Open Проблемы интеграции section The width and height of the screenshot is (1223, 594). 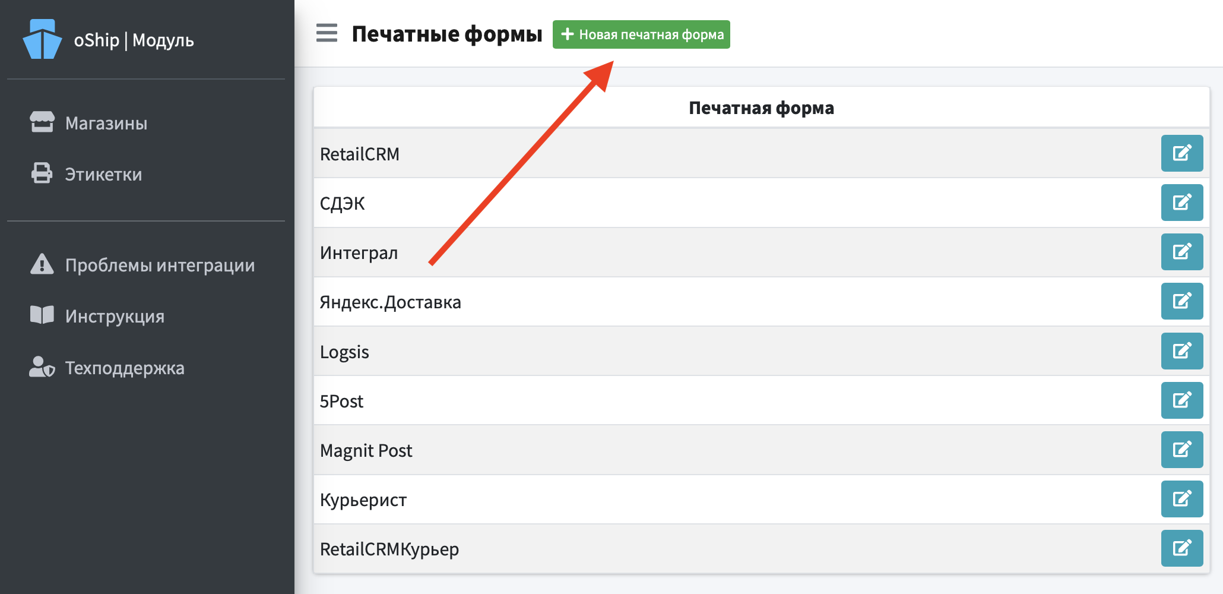point(160,265)
